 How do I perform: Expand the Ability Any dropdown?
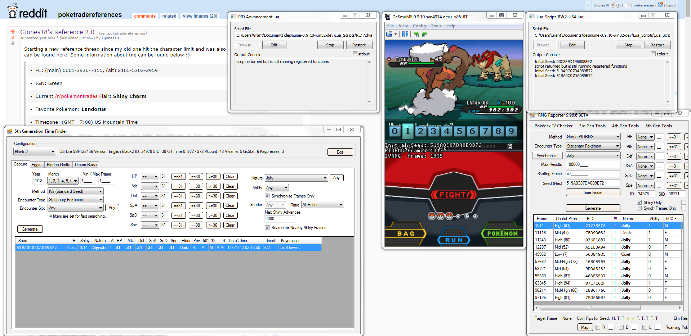click(x=277, y=188)
